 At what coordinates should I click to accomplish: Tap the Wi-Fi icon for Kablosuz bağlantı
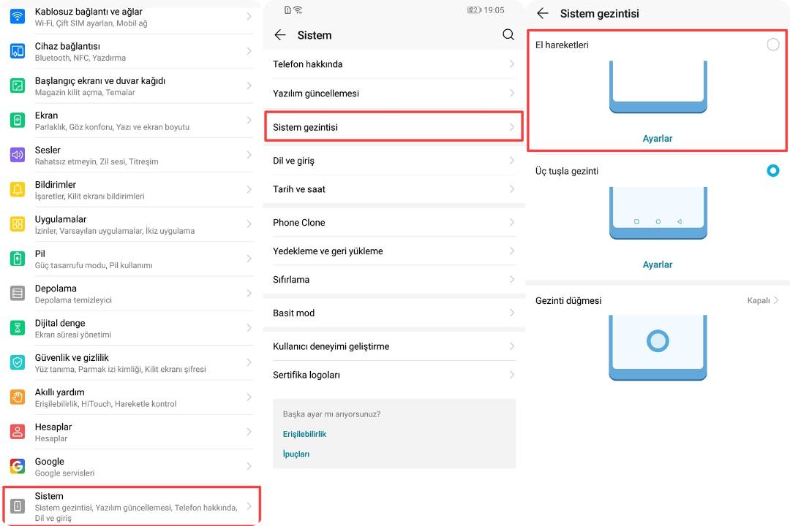click(18, 17)
